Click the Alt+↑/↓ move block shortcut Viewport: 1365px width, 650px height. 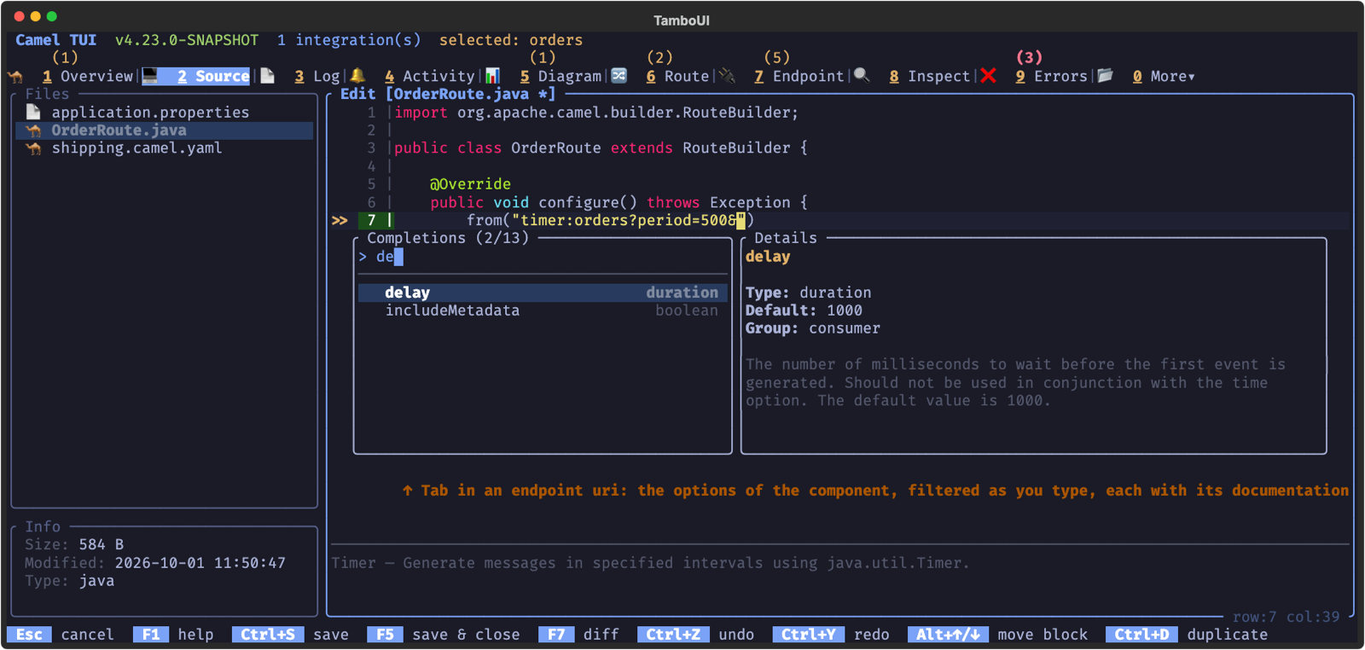point(998,635)
